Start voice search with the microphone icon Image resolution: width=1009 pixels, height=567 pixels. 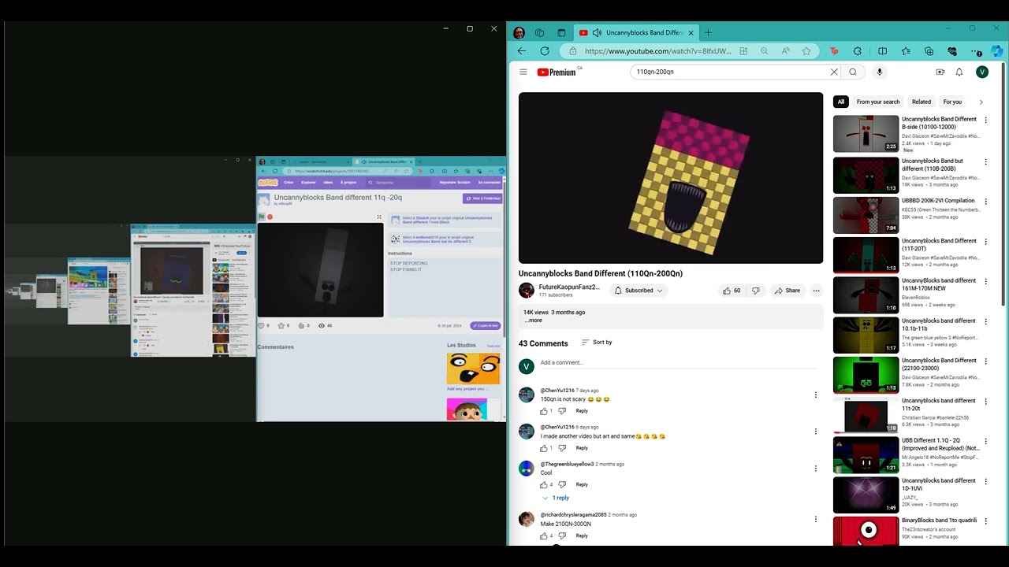tap(880, 72)
